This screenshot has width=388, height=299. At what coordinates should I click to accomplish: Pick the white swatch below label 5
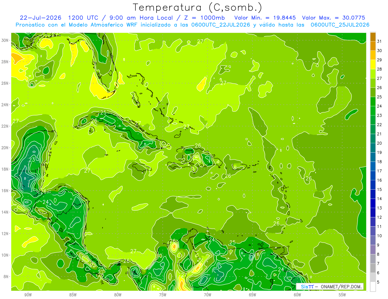point(373,287)
